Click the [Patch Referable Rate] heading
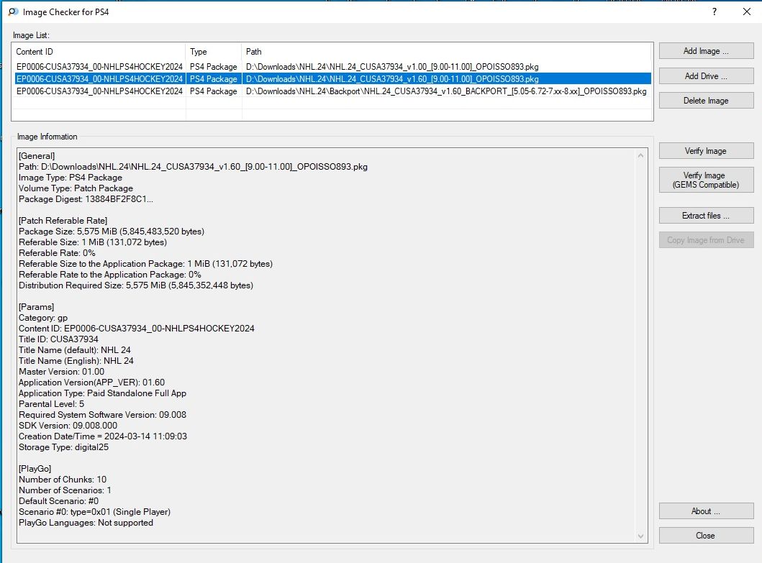 tap(63, 221)
